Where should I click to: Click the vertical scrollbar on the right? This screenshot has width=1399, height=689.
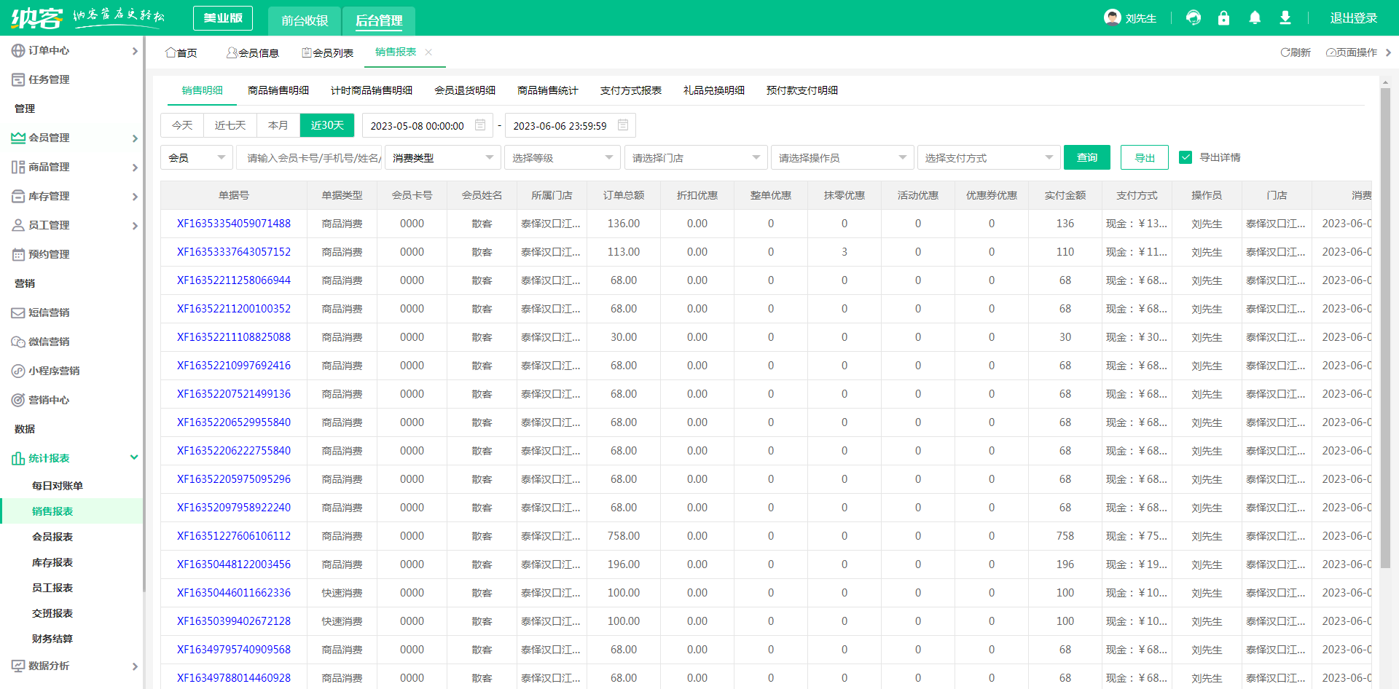[x=1385, y=328]
